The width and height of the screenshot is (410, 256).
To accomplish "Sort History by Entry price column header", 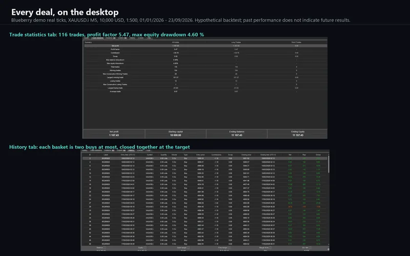I will [x=200, y=155].
